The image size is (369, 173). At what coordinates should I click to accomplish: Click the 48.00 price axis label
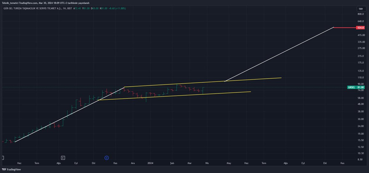361,104
